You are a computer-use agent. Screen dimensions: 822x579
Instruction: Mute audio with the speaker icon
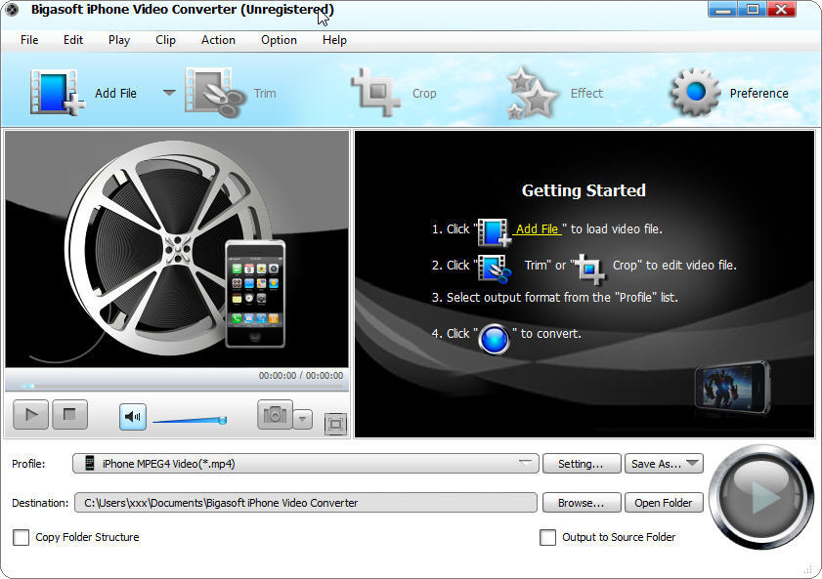(x=133, y=417)
